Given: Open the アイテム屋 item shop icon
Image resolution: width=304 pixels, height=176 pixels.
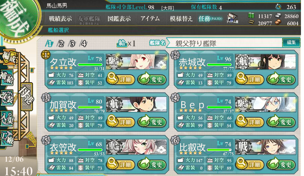Looking at the screenshot, I should pos(232,18).
